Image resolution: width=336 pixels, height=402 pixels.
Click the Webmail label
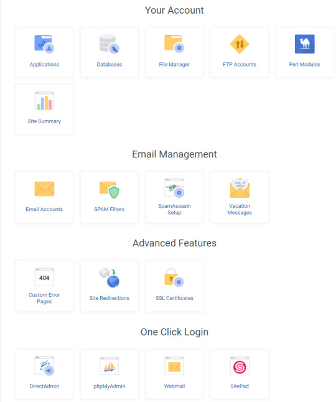(174, 386)
